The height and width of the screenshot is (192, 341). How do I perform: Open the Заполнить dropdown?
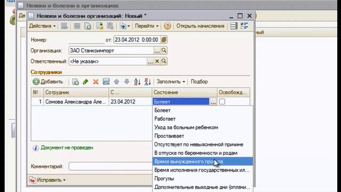click(171, 82)
